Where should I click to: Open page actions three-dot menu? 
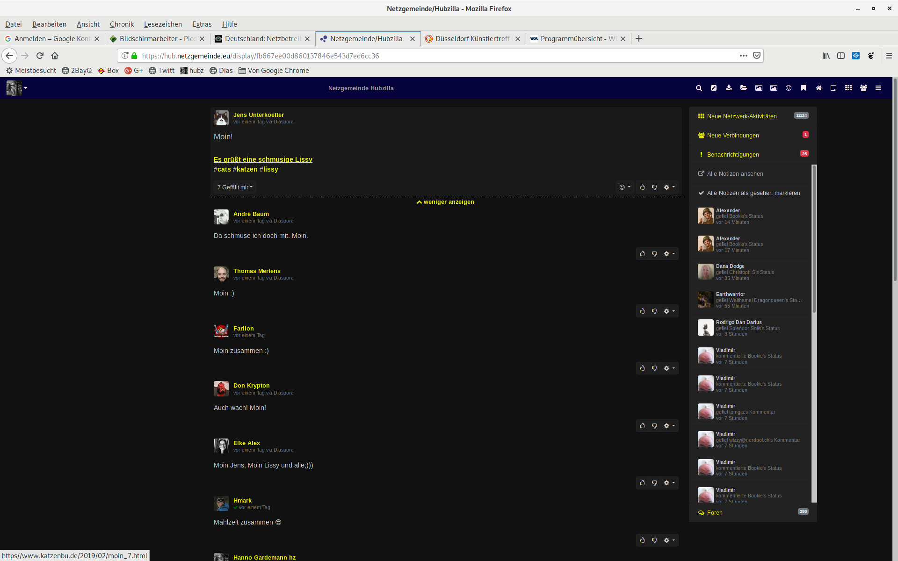coord(744,56)
